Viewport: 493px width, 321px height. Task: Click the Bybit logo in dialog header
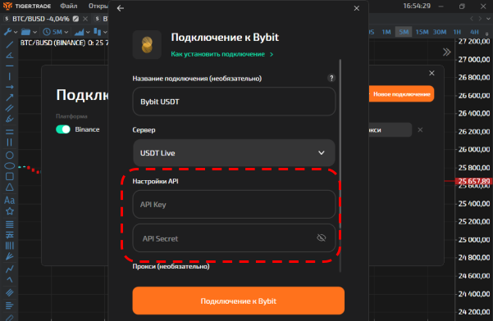click(x=147, y=44)
